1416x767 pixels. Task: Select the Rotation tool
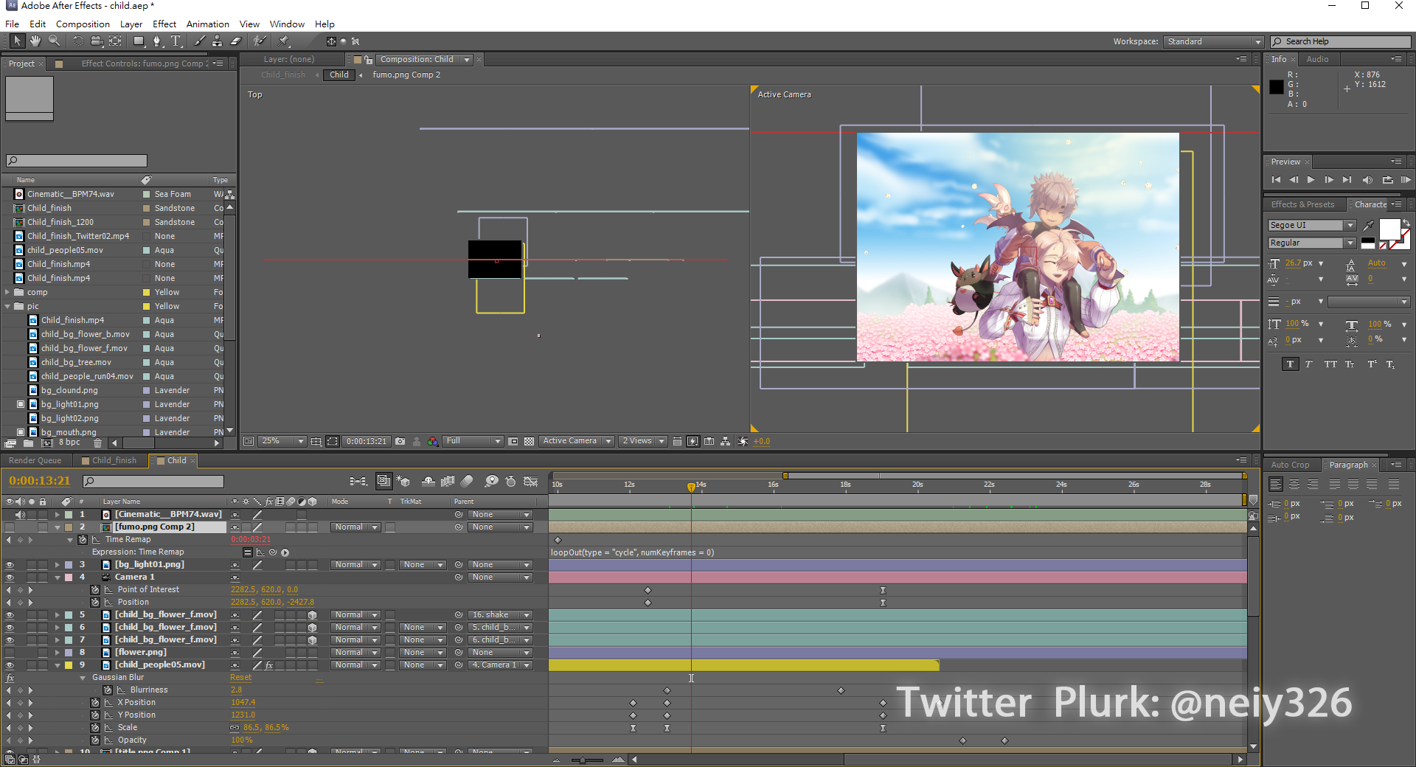(77, 41)
